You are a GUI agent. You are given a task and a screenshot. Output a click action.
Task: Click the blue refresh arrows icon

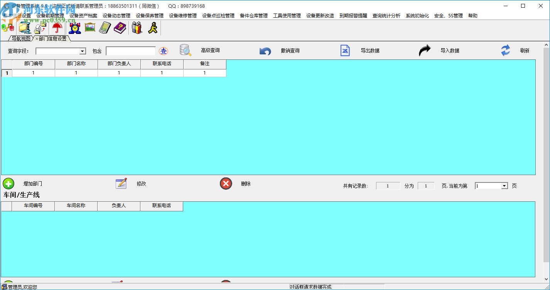click(x=505, y=51)
